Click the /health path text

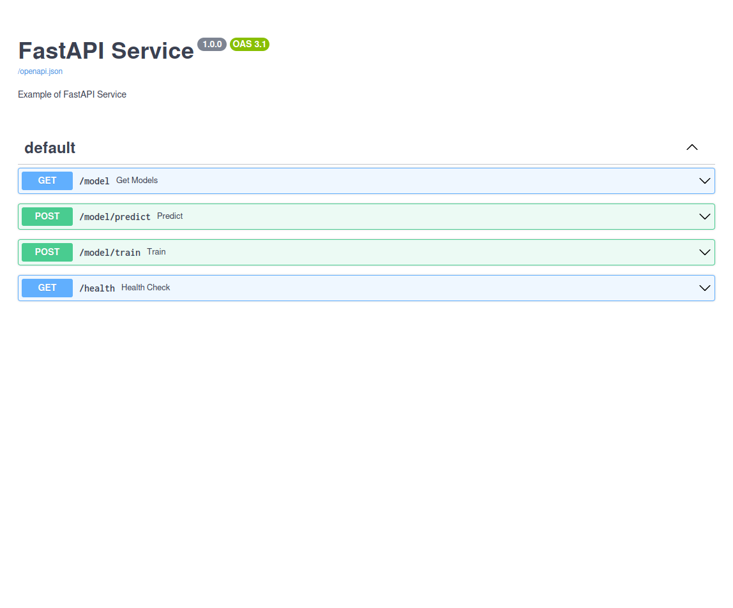97,288
